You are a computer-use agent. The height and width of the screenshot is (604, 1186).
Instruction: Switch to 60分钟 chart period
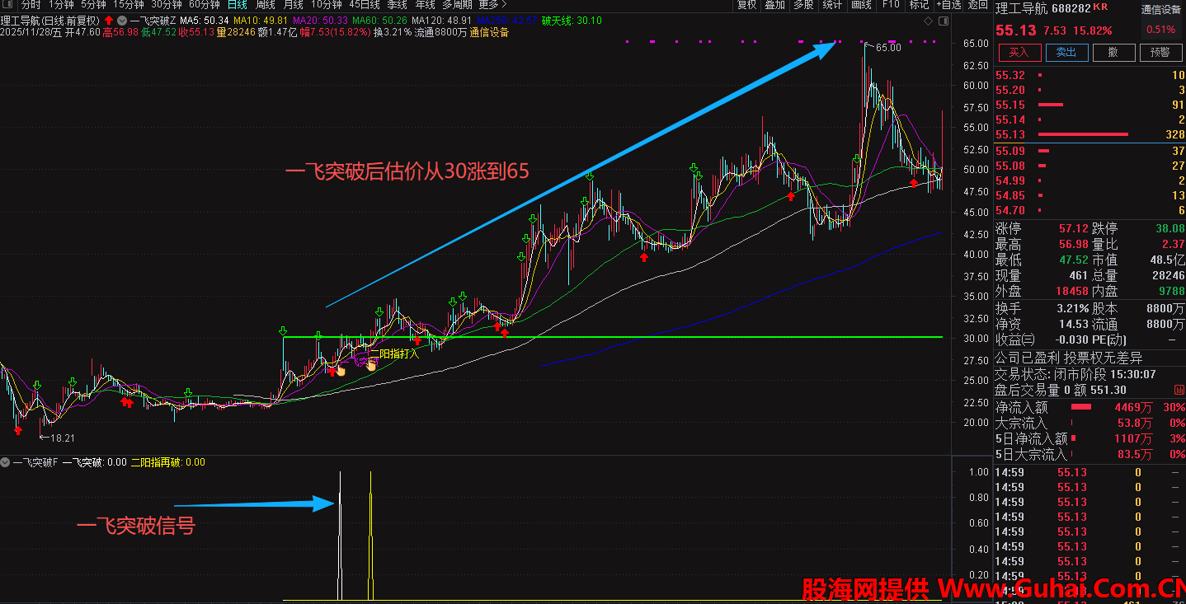tap(204, 5)
